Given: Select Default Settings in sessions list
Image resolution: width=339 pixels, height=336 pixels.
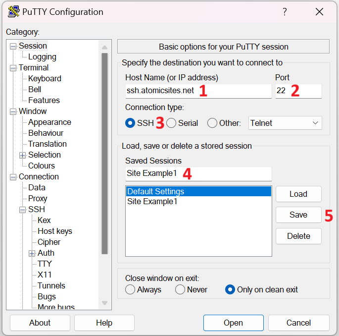Looking at the screenshot, I should point(198,191).
